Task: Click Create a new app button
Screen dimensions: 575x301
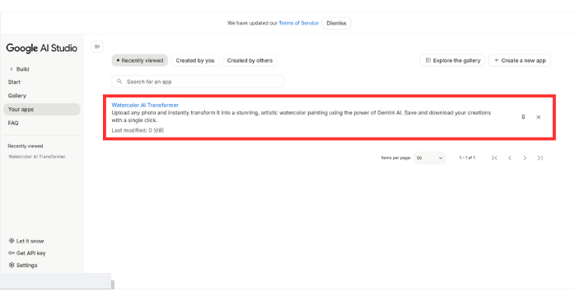Action: [520, 60]
